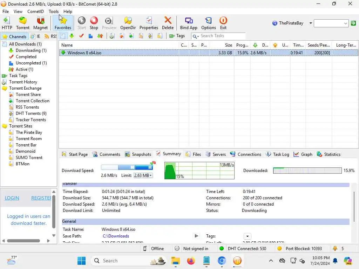Open the File menu
The image size is (359, 269).
click(6, 12)
